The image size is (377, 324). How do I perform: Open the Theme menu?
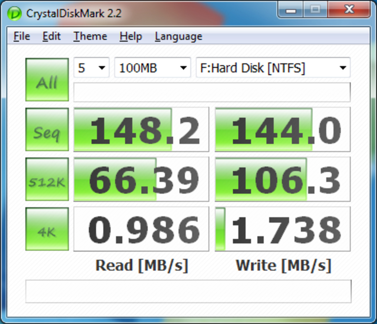tap(90, 36)
